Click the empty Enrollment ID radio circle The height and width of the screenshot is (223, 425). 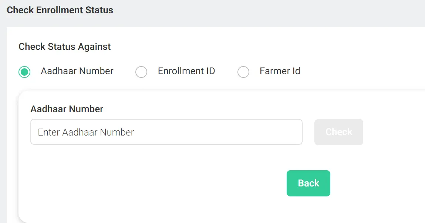coord(141,72)
